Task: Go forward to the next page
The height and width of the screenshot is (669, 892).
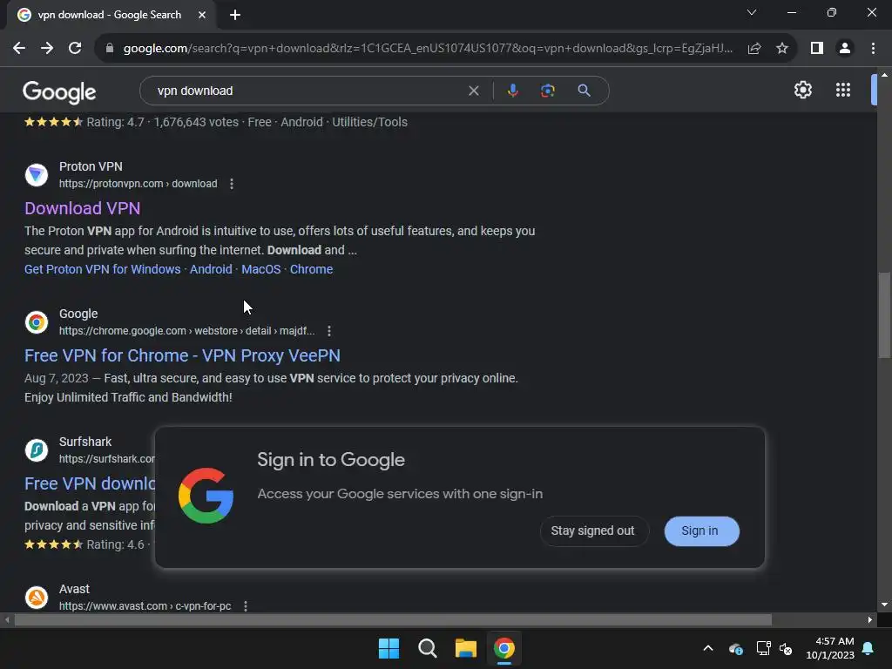Action: click(x=47, y=49)
